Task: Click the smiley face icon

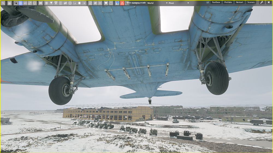Action: coord(35,3)
